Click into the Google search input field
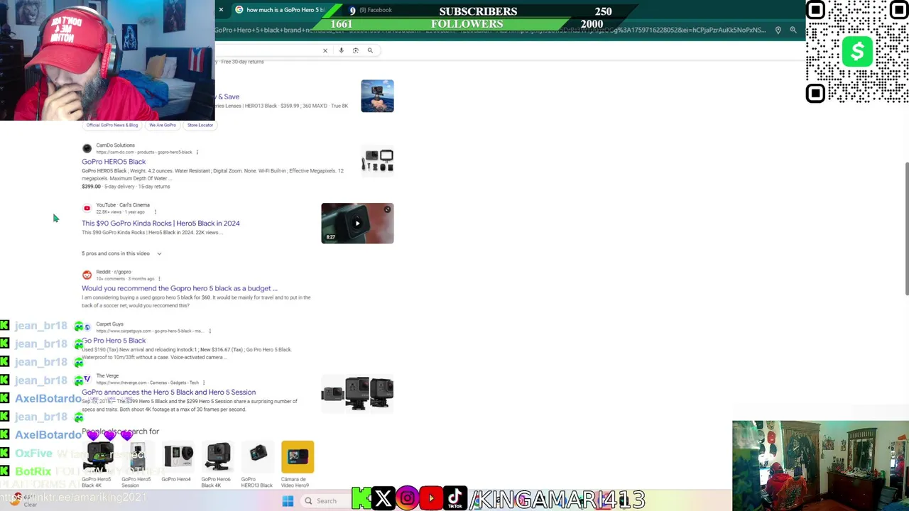909x511 pixels. [x=266, y=50]
